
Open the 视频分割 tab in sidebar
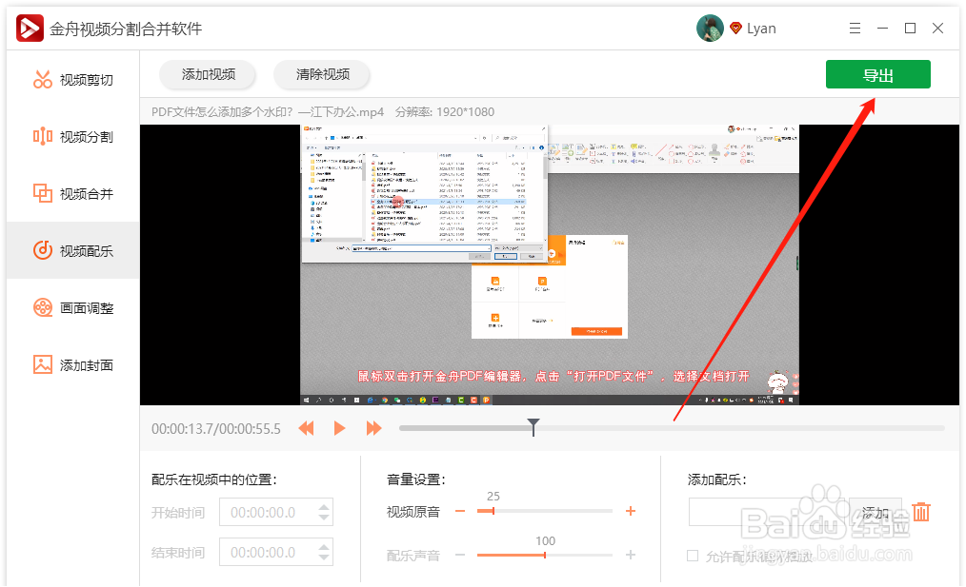click(x=72, y=137)
